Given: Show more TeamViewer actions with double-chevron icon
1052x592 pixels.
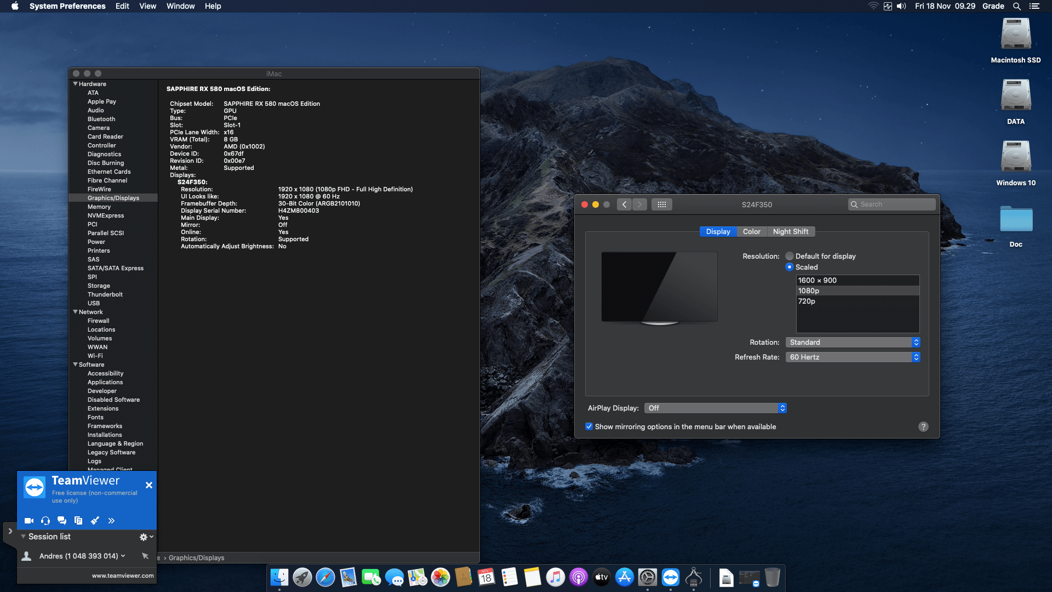Looking at the screenshot, I should [111, 521].
